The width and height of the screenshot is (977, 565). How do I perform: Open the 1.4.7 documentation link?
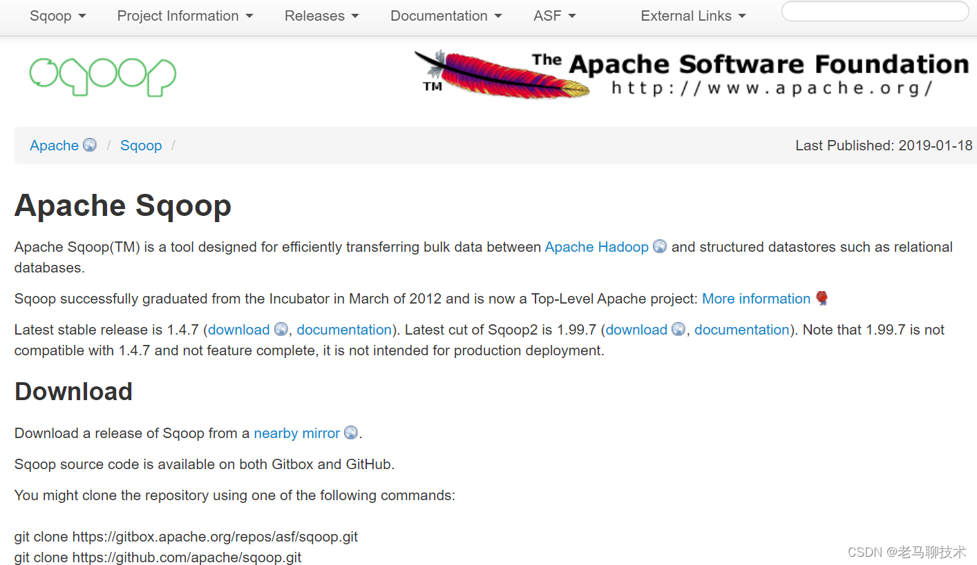click(344, 330)
